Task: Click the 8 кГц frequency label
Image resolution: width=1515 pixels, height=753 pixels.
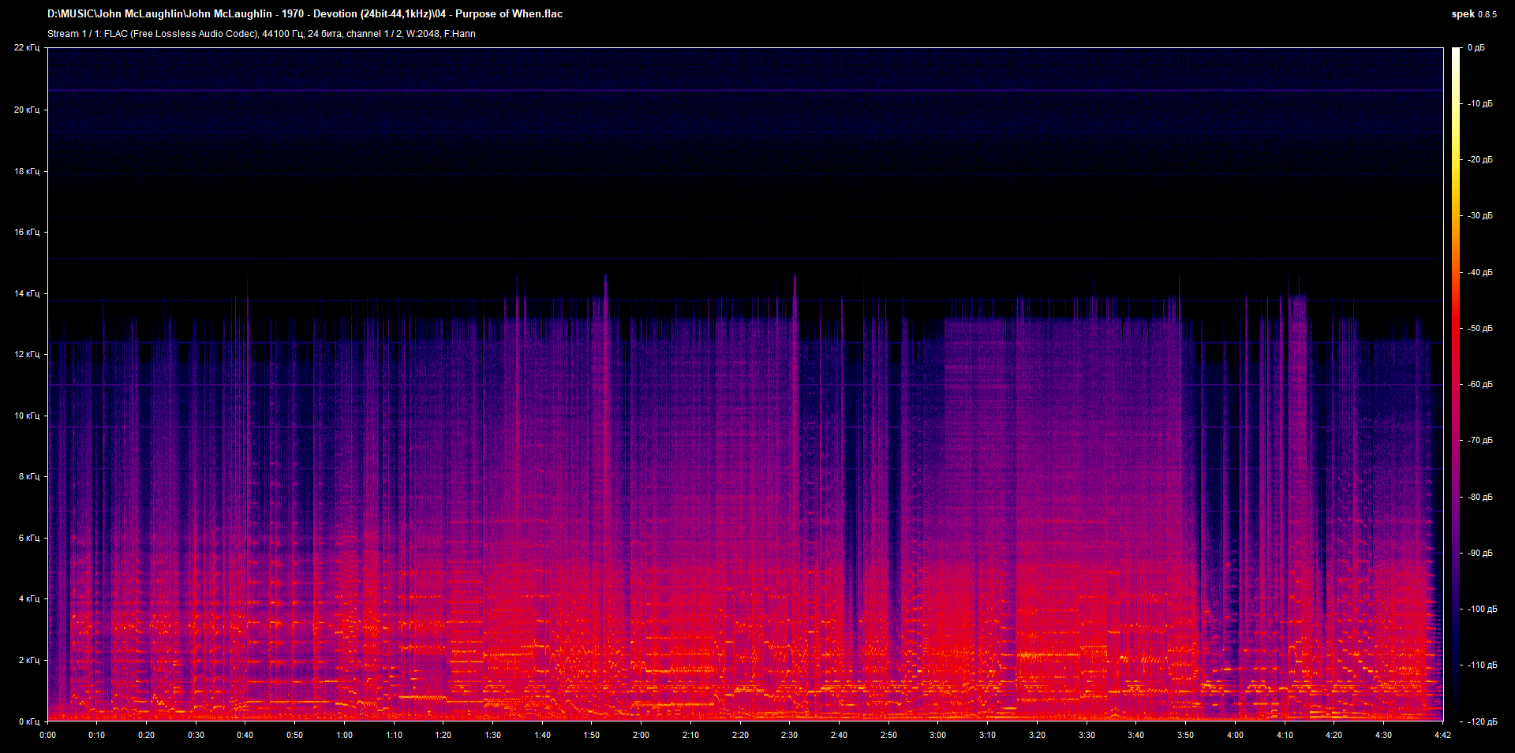Action: click(x=29, y=476)
